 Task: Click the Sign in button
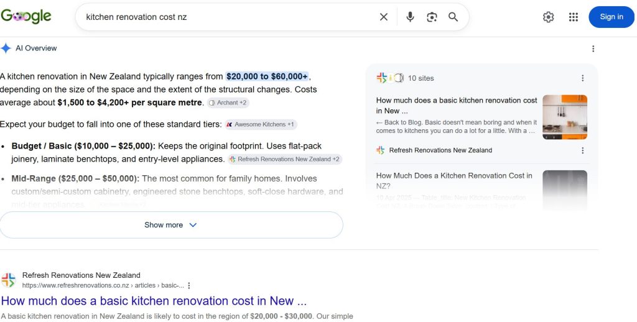pyautogui.click(x=611, y=17)
